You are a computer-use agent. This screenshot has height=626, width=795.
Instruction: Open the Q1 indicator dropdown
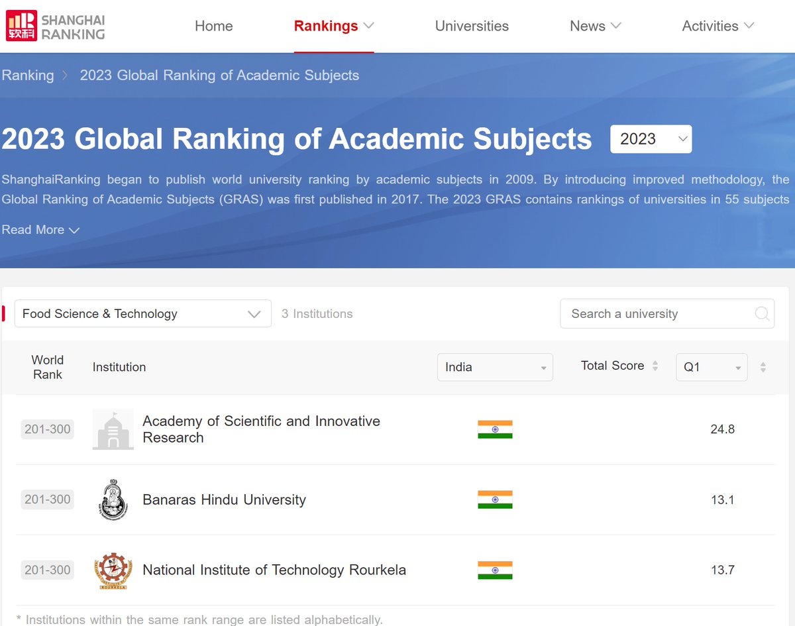[712, 367]
